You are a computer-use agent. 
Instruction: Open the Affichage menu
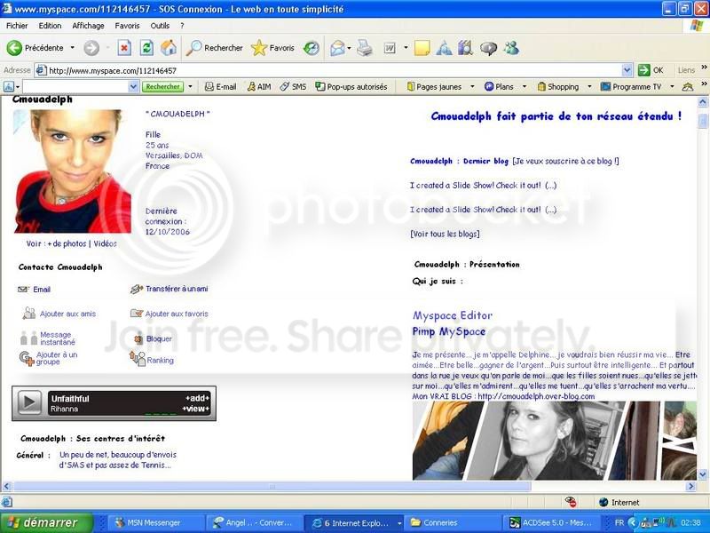coord(88,26)
